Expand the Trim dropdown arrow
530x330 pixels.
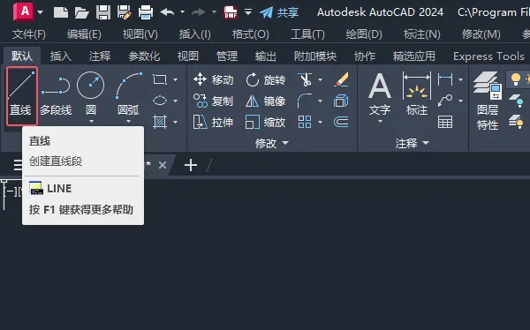[x=320, y=79]
